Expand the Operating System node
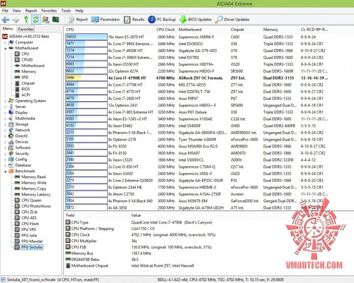The image size is (354, 283). pos(5,101)
